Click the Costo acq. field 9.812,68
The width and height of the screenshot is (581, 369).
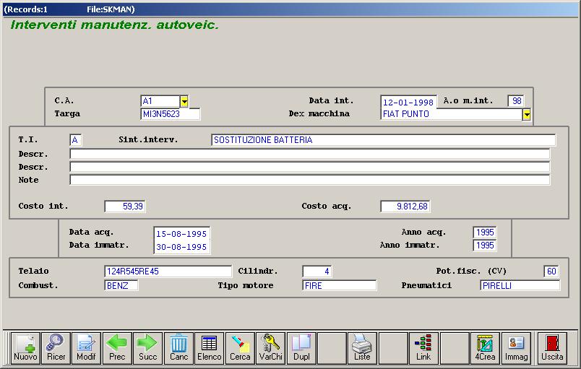(x=405, y=206)
